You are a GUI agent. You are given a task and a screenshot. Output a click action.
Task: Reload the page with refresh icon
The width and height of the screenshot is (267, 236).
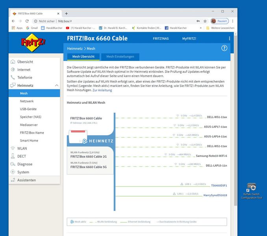point(27,21)
